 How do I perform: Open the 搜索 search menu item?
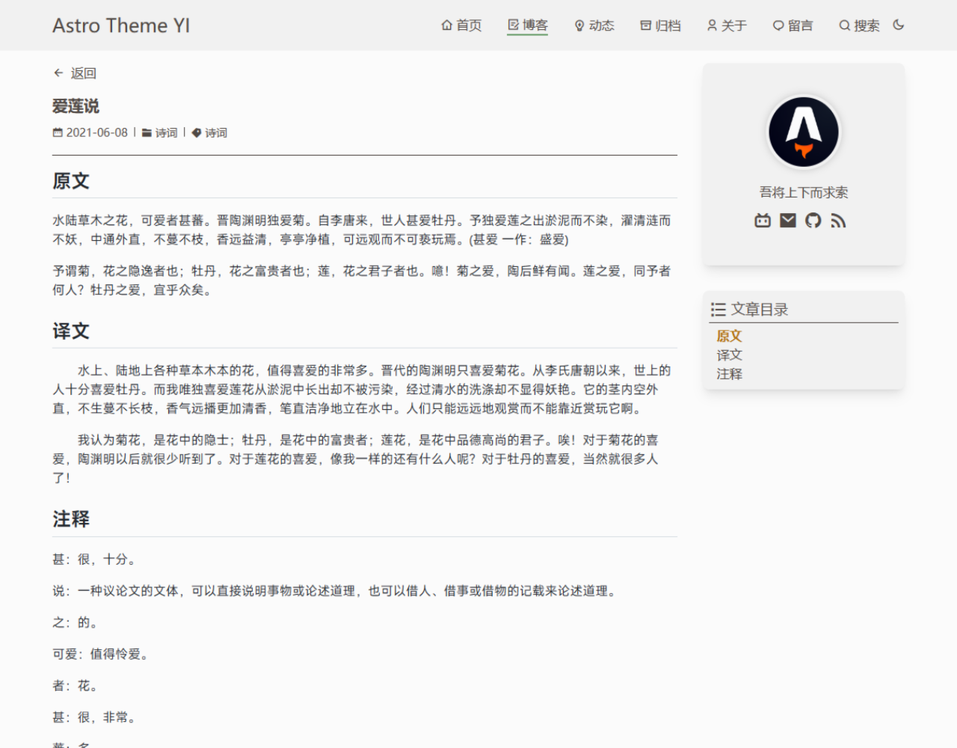859,25
